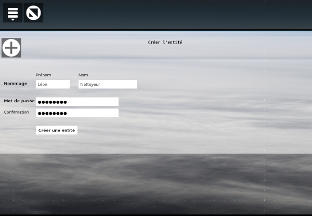312x216 pixels.
Task: Focus the Confirmation password field
Action: tap(77, 113)
